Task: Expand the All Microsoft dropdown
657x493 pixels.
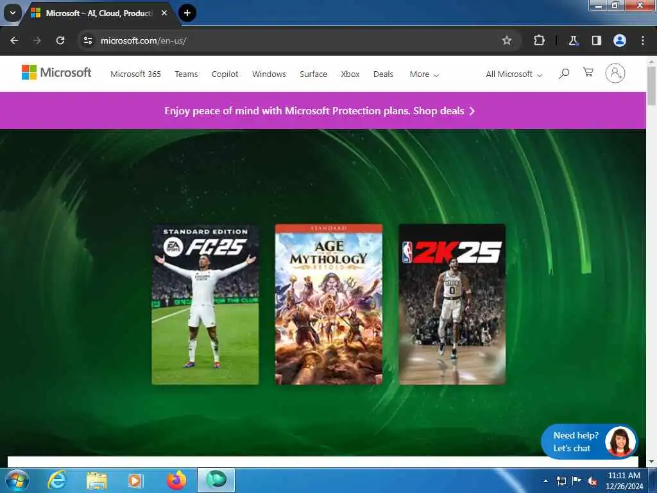Action: [514, 74]
